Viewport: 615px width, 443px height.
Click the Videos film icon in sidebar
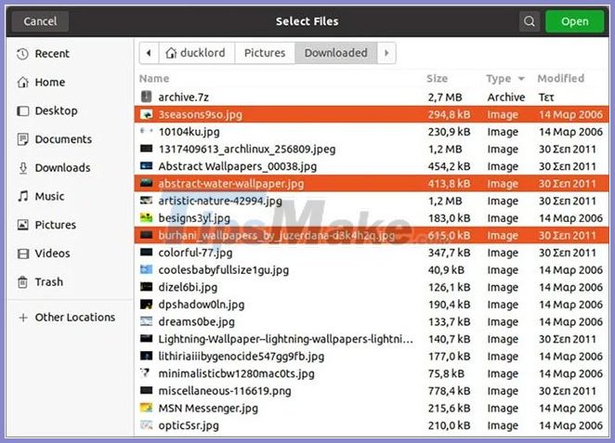(x=22, y=254)
